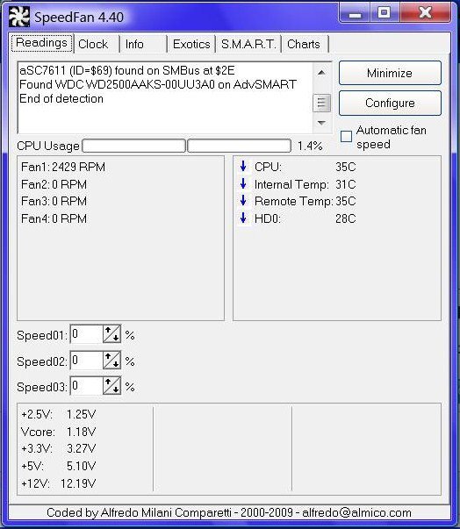Click the arrow icon next to Internal Temp
The image size is (460, 529).
click(x=243, y=183)
